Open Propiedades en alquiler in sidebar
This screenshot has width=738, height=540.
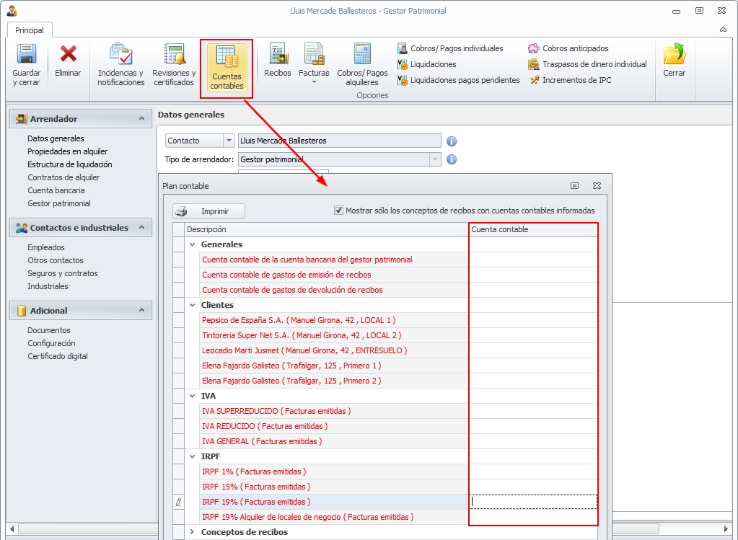(x=67, y=151)
